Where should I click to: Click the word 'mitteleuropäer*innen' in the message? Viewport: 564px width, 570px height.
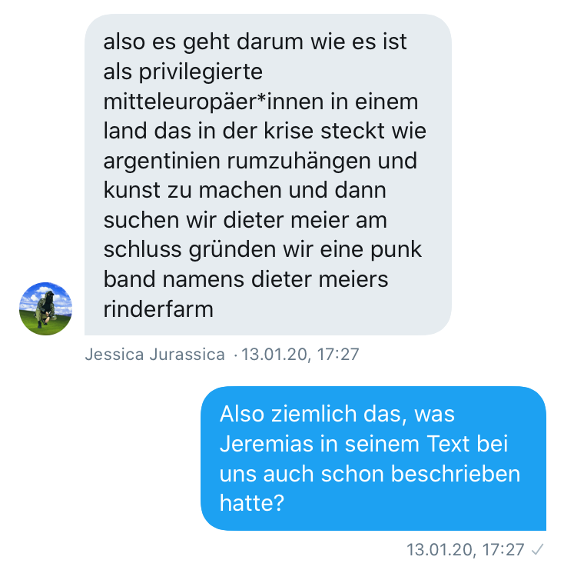(213, 102)
